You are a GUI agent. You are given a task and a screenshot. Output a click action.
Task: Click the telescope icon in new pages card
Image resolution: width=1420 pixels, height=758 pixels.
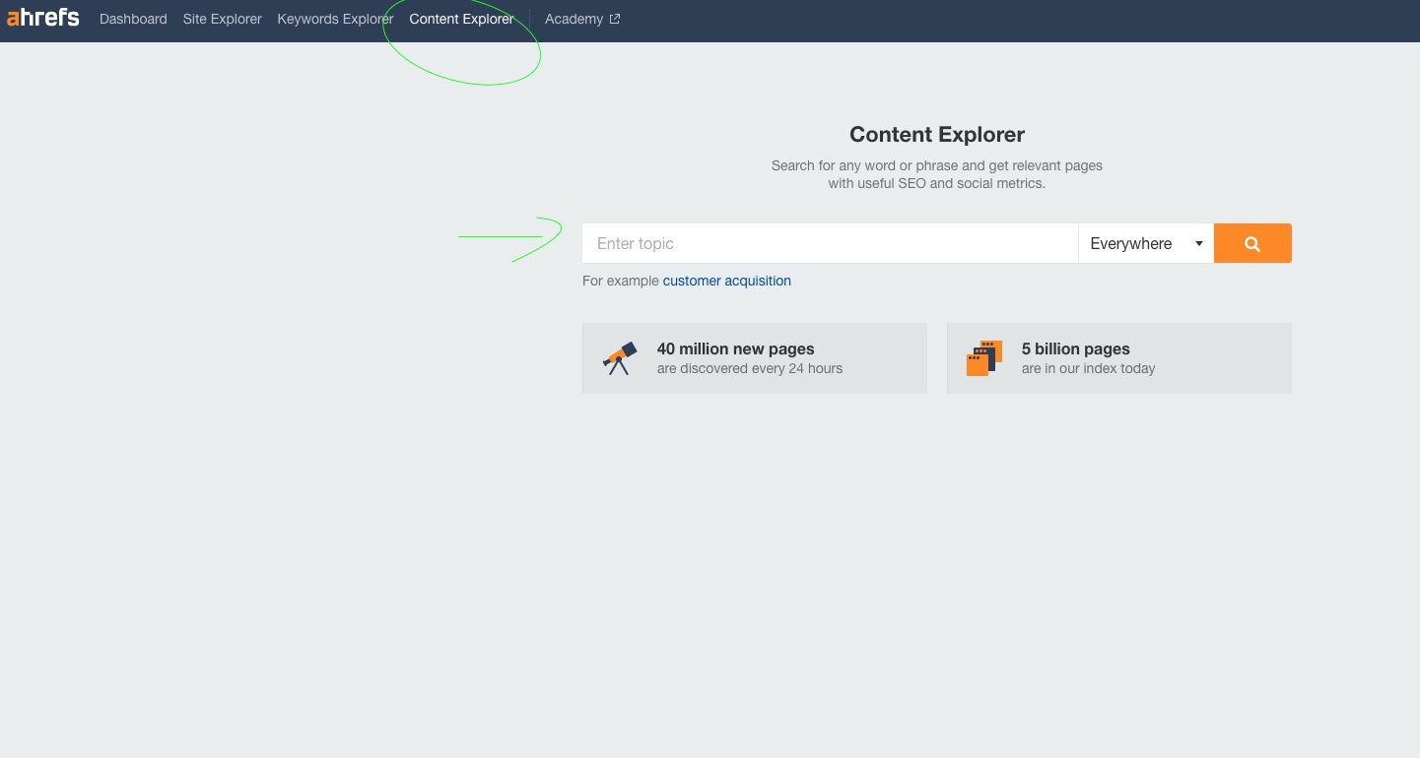tap(620, 358)
